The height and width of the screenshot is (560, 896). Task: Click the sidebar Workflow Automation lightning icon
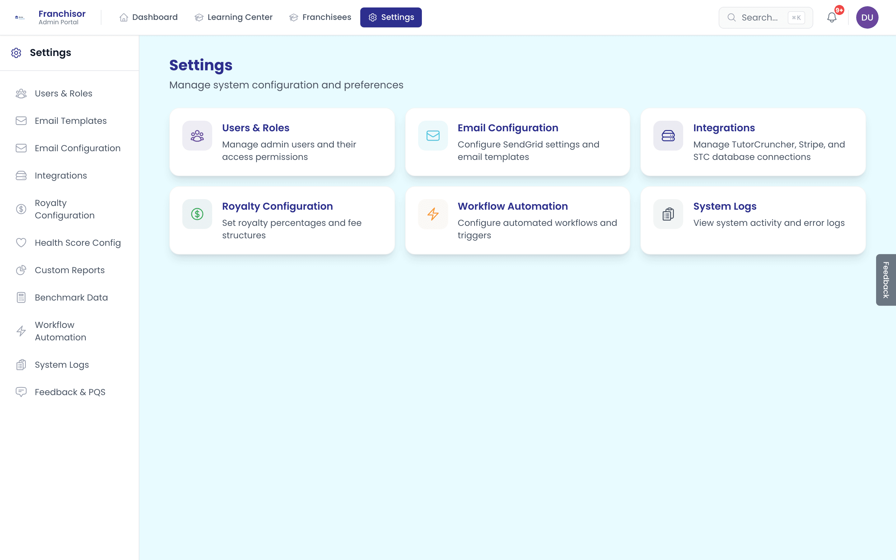(x=21, y=331)
